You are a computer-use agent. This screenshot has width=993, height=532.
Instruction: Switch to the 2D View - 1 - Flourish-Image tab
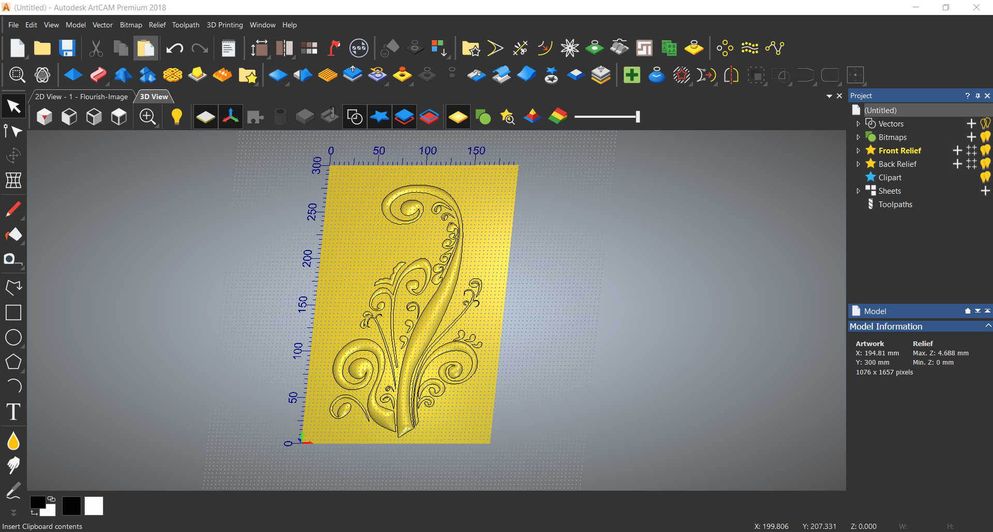[81, 97]
